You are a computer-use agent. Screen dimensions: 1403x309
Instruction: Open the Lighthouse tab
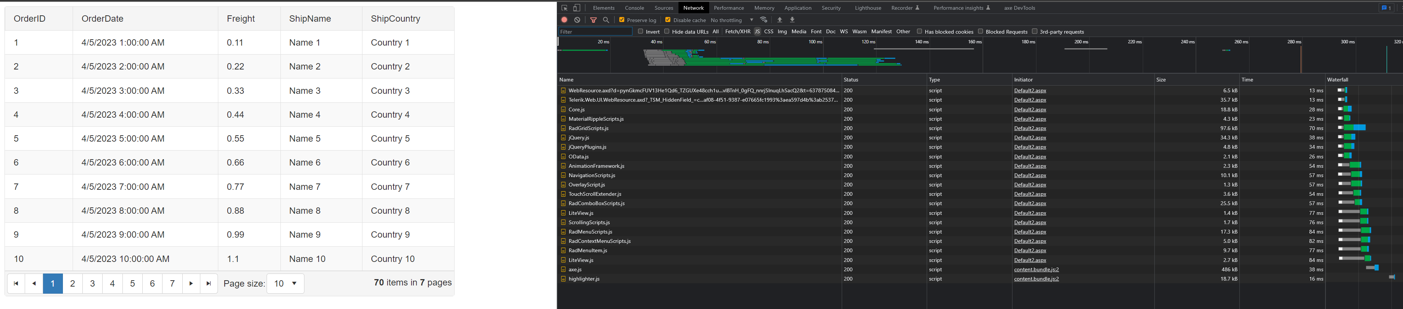coord(868,7)
